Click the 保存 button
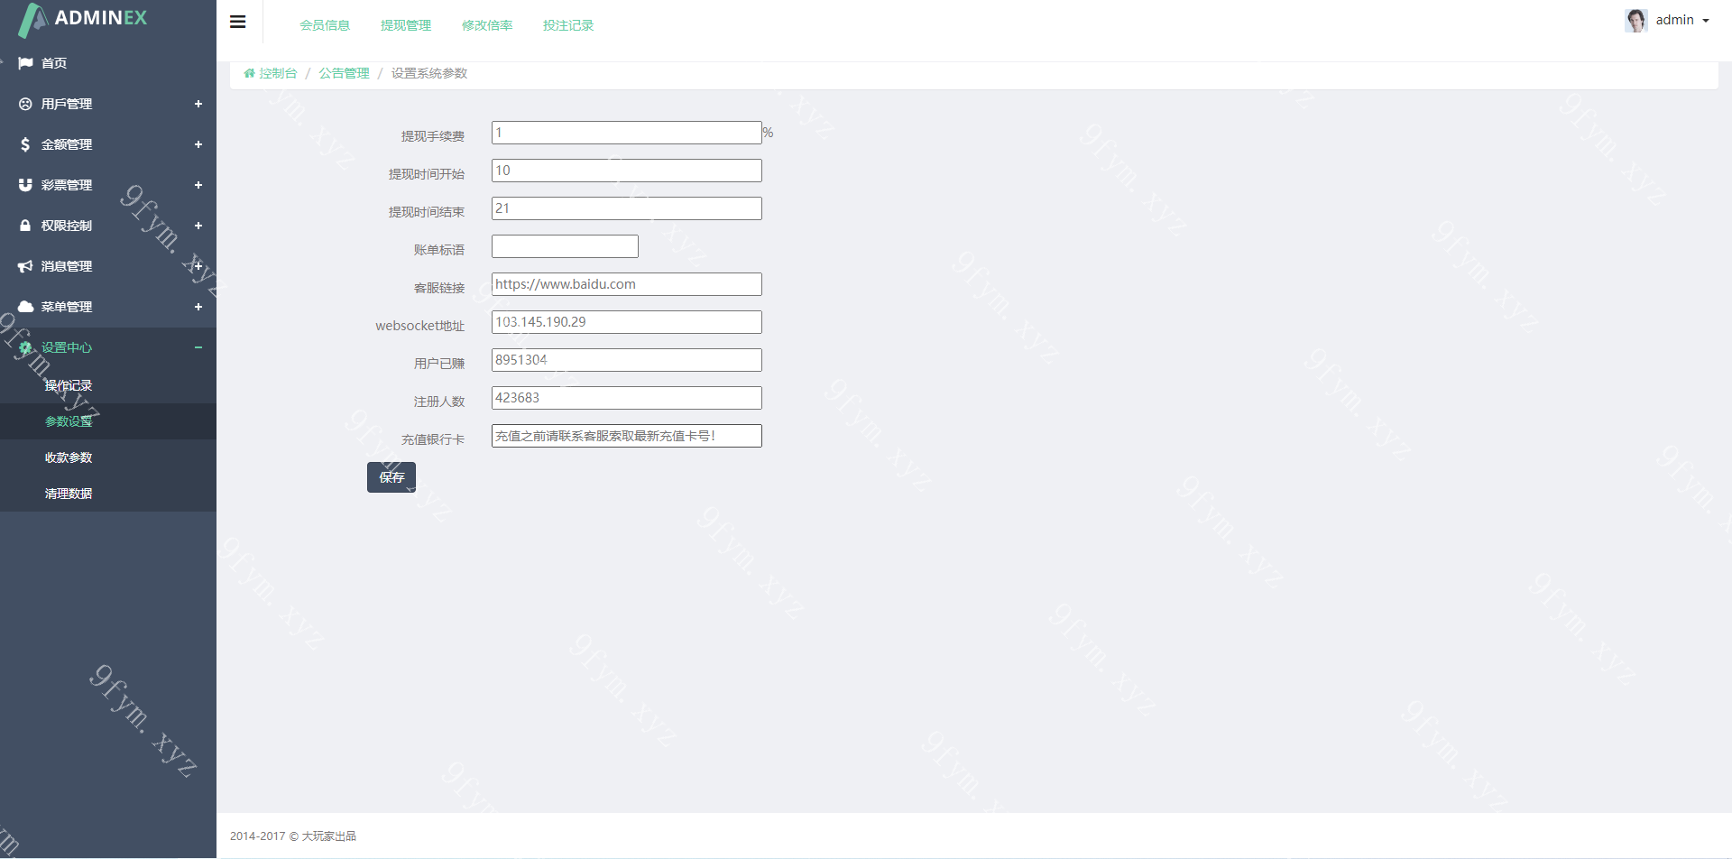 tap(392, 477)
